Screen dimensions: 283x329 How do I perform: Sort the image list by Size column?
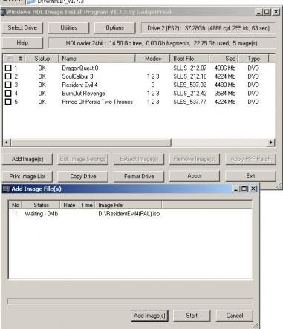[x=224, y=59]
